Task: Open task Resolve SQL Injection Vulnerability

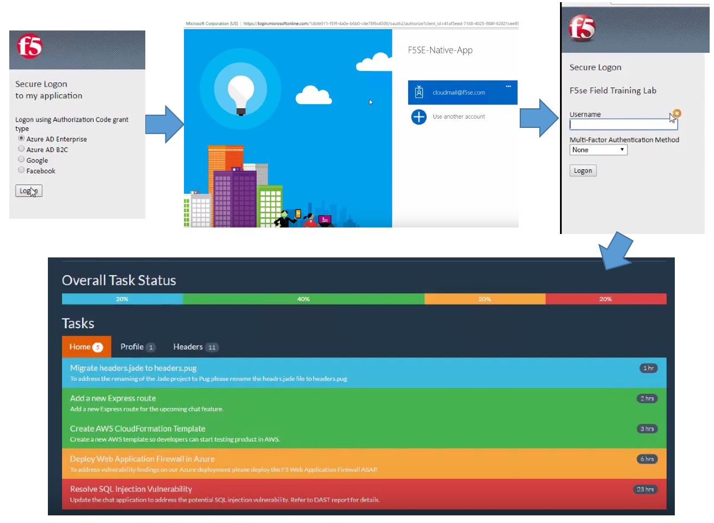Action: point(364,494)
